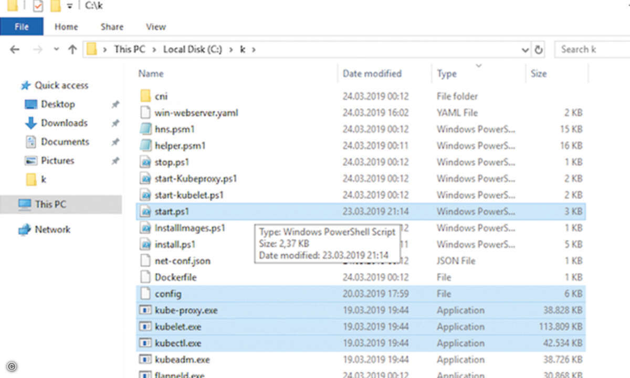Select the start.ps1 script icon
The height and width of the screenshot is (378, 630).
(145, 212)
